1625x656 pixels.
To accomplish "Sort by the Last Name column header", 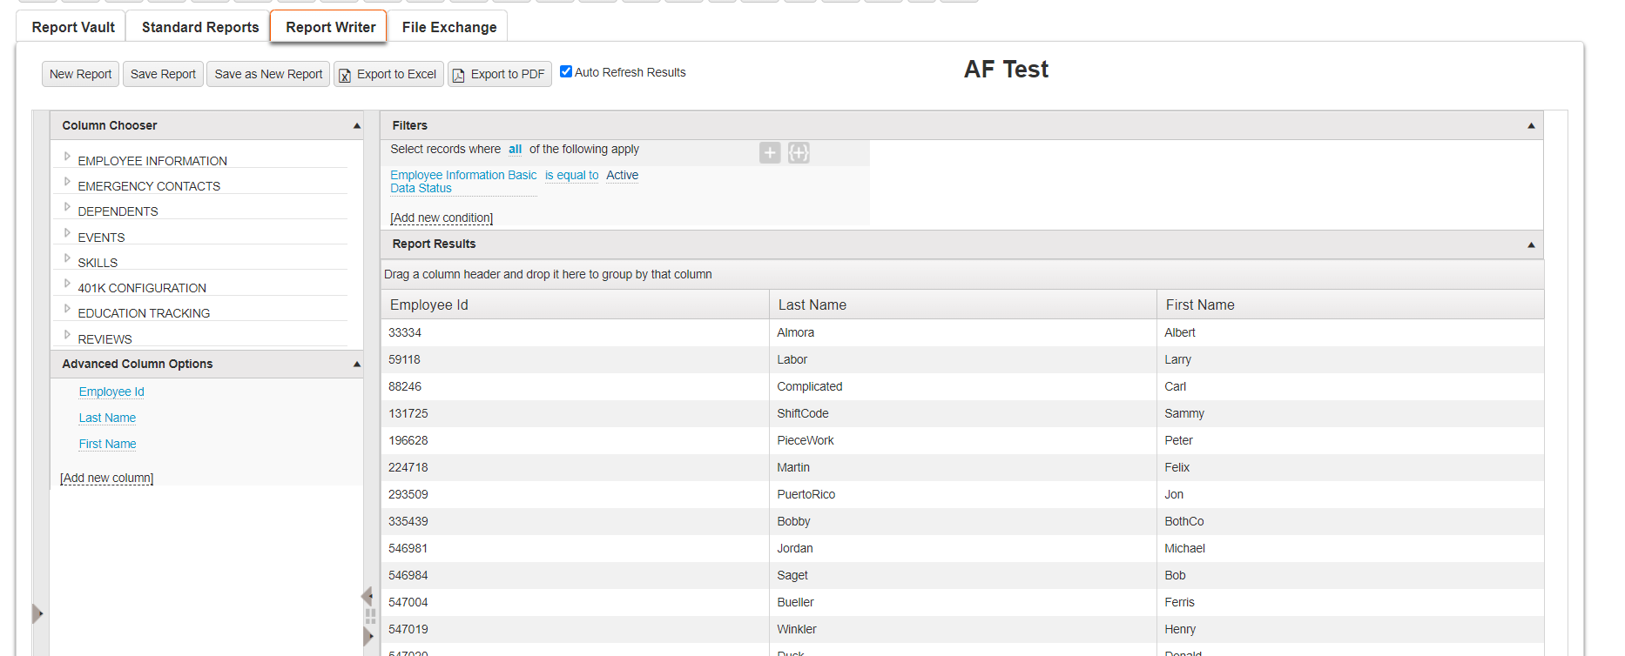I will 963,305.
